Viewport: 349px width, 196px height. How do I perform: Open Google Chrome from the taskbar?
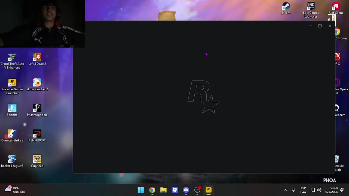pos(152,190)
